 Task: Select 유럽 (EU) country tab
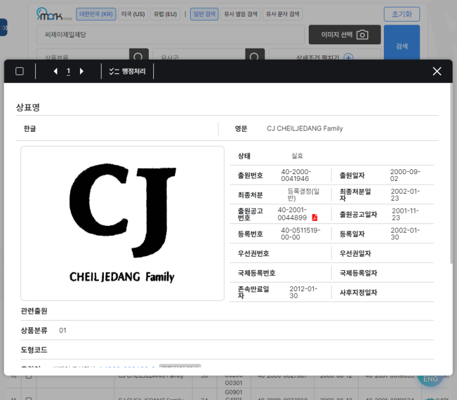[165, 14]
